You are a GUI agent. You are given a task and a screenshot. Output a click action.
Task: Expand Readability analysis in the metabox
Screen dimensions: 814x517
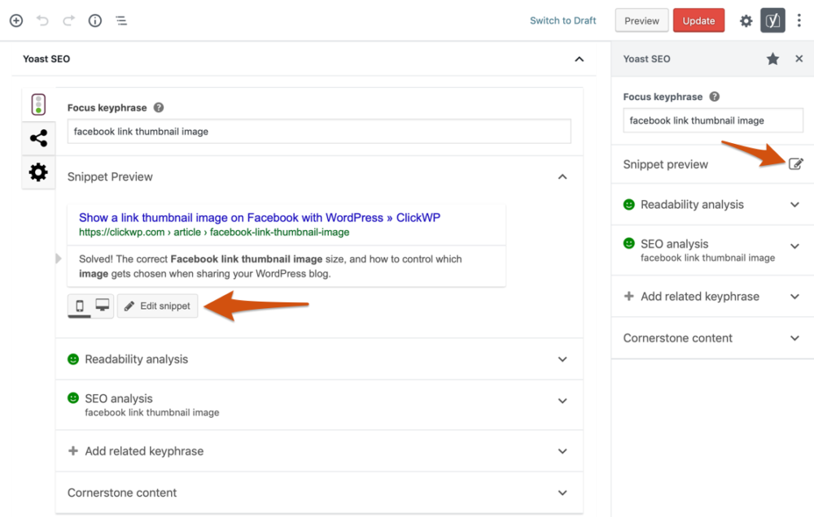coord(562,358)
